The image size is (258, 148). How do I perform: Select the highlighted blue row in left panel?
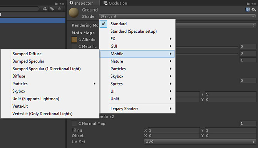point(33,21)
